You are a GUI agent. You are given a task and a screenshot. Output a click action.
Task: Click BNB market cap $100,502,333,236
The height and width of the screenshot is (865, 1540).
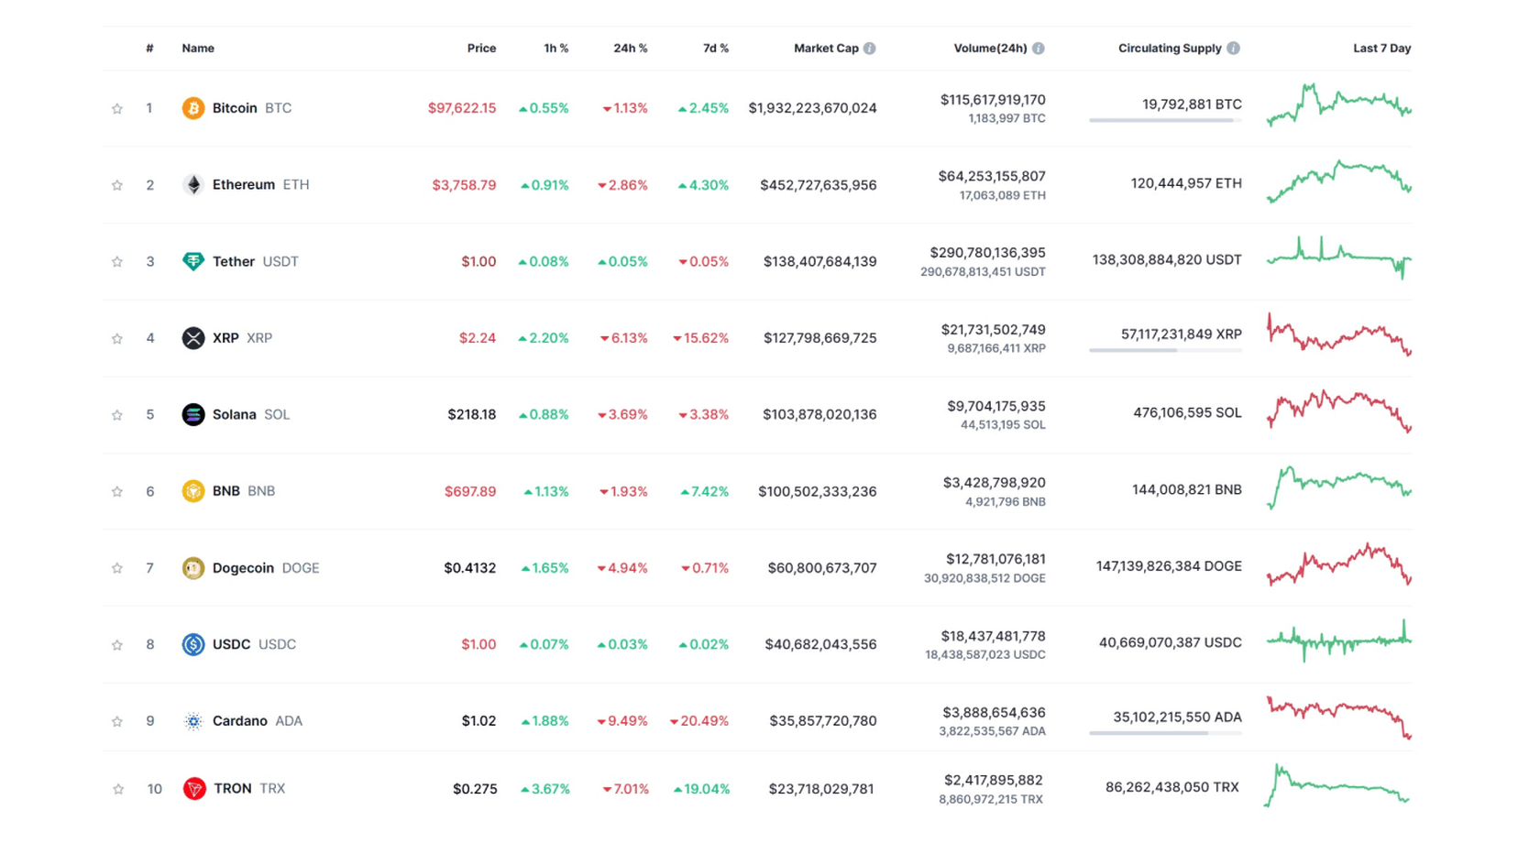click(x=818, y=491)
